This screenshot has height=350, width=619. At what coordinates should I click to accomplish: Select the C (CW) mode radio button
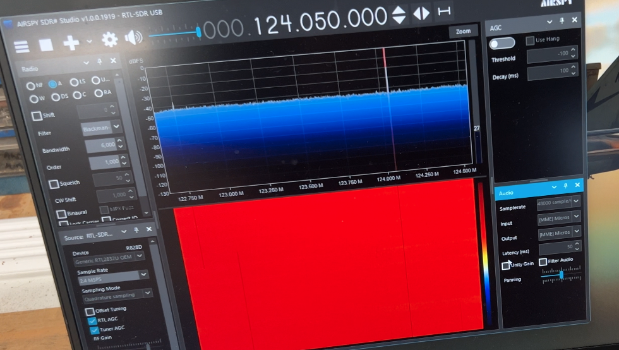[x=77, y=95]
